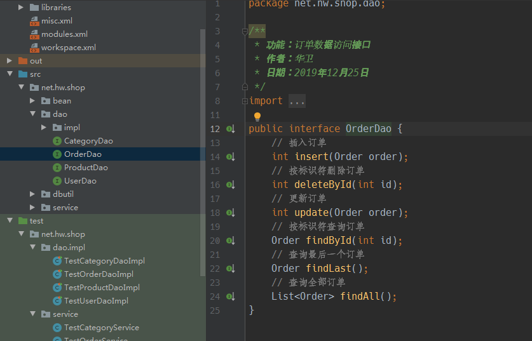Collapse the src folder

point(10,74)
